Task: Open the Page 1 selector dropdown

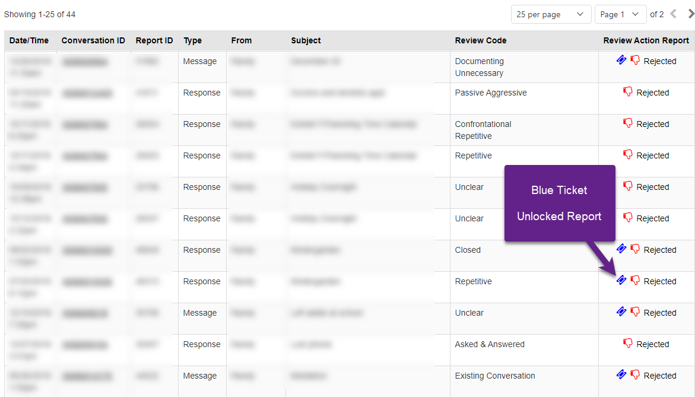Action: point(620,14)
